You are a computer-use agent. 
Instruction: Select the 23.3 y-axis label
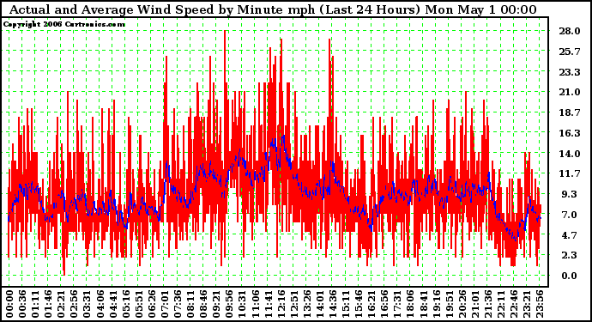coord(570,72)
